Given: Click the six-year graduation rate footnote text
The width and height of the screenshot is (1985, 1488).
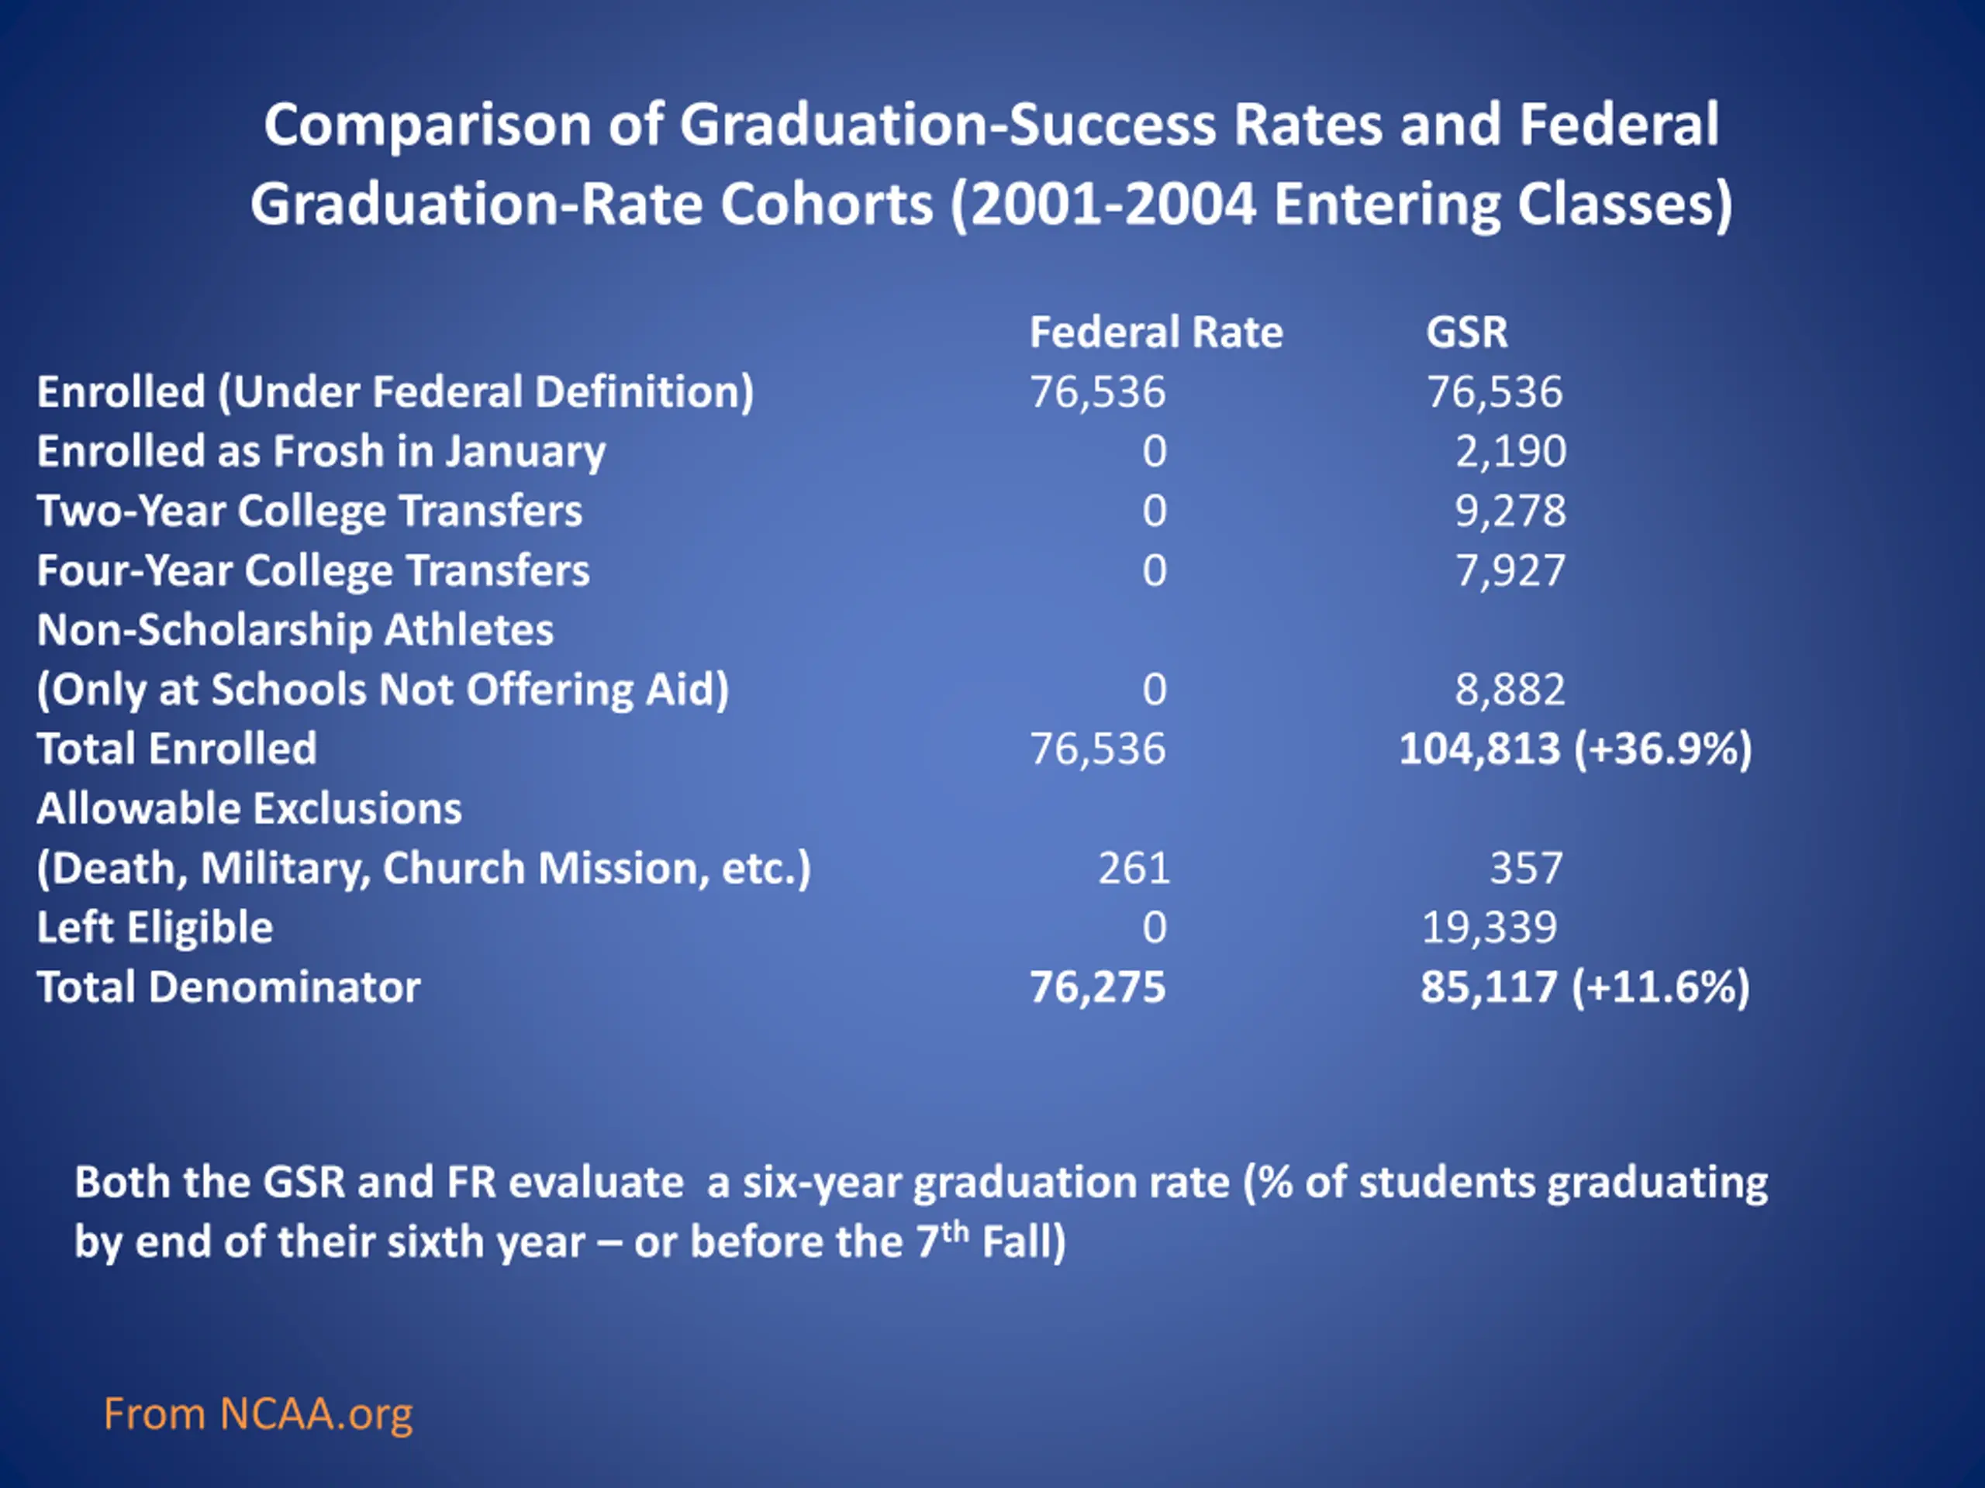Looking at the screenshot, I should tap(920, 1211).
